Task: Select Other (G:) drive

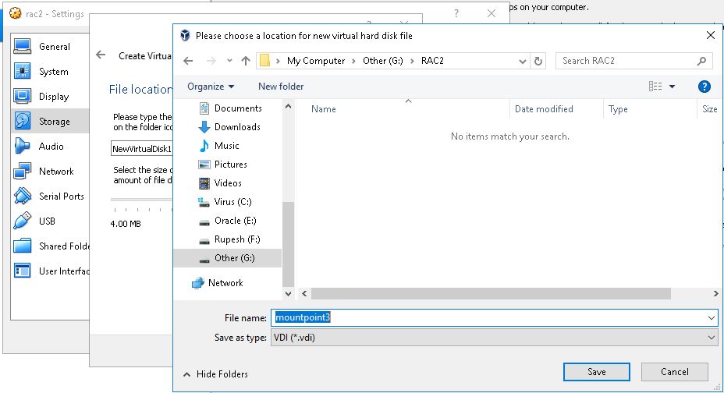Action: pyautogui.click(x=227, y=258)
